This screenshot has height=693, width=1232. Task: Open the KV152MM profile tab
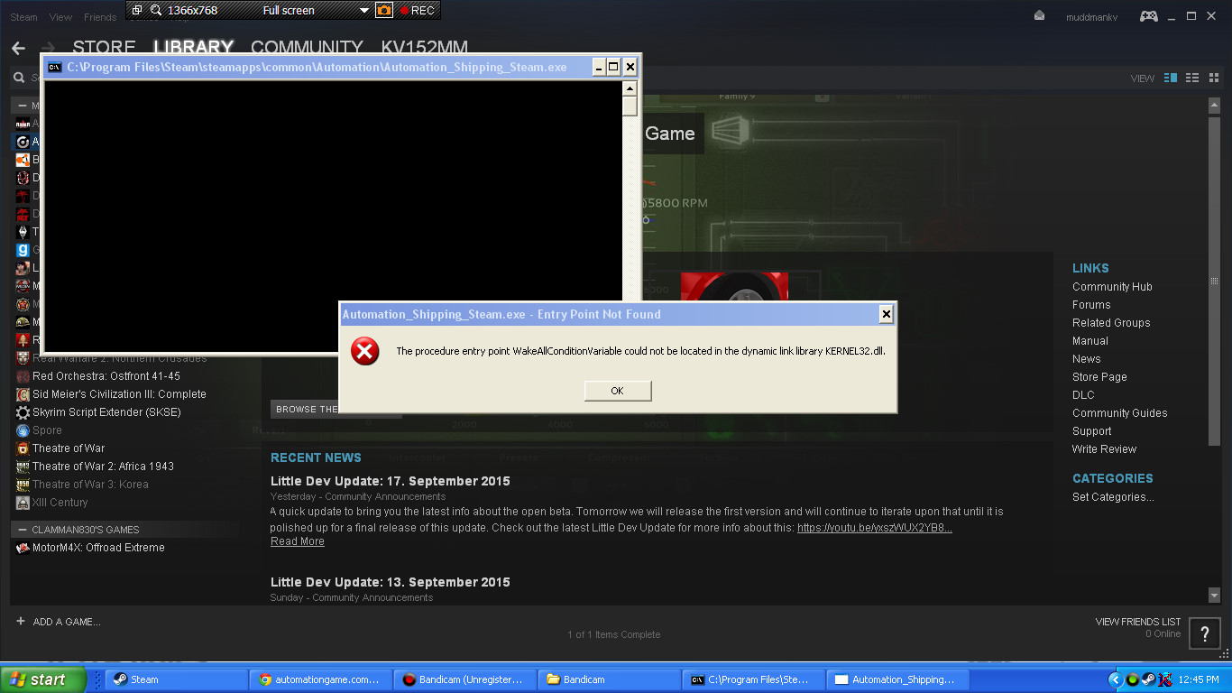424,48
